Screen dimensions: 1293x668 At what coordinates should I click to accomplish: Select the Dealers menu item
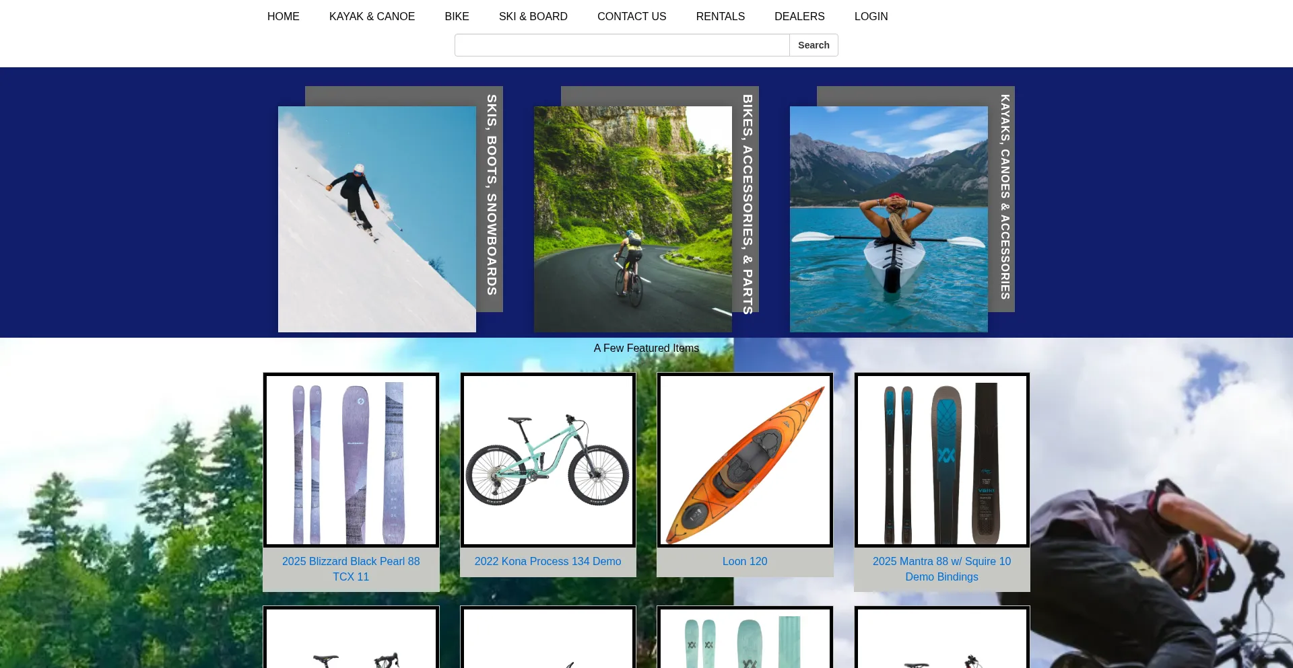pos(799,16)
